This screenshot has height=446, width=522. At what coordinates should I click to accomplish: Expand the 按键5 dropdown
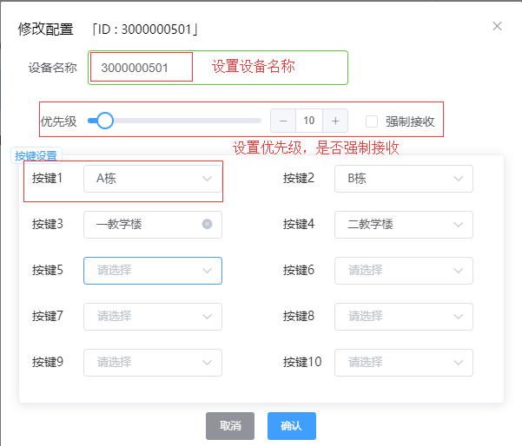pyautogui.click(x=152, y=270)
